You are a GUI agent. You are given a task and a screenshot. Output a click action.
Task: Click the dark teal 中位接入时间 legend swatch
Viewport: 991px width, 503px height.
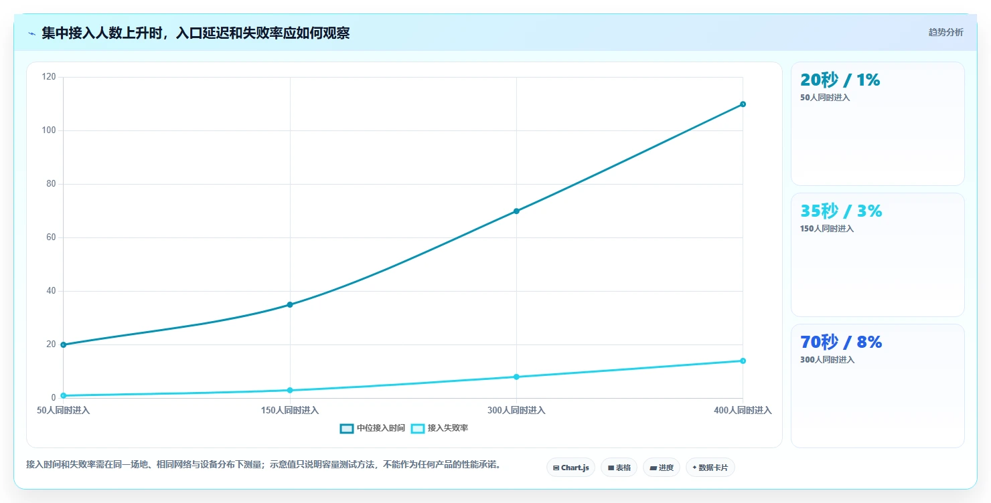pyautogui.click(x=346, y=428)
